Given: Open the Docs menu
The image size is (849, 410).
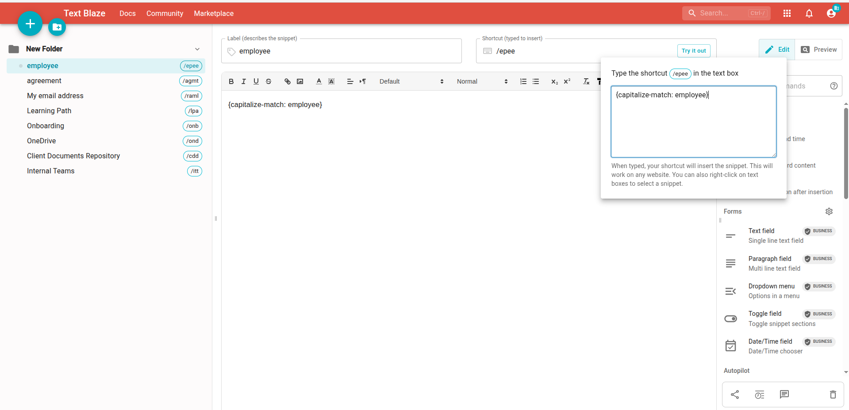Looking at the screenshot, I should [127, 13].
